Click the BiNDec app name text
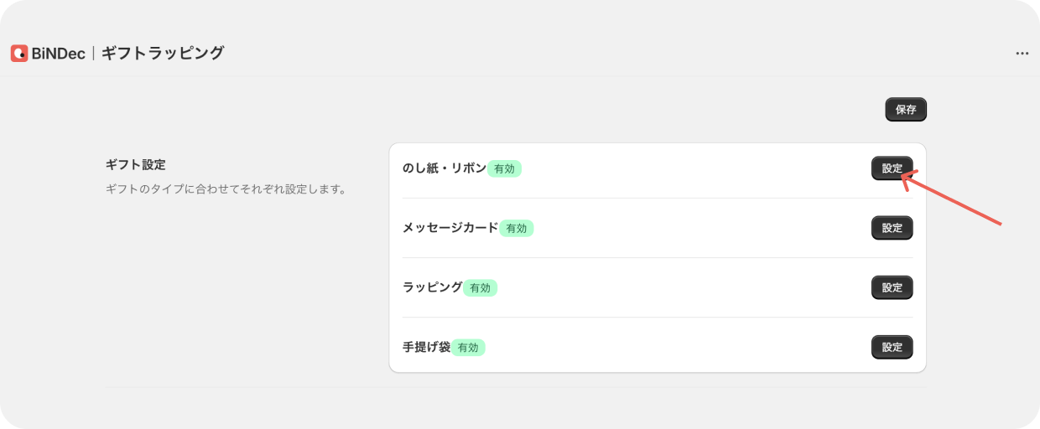 [x=59, y=54]
